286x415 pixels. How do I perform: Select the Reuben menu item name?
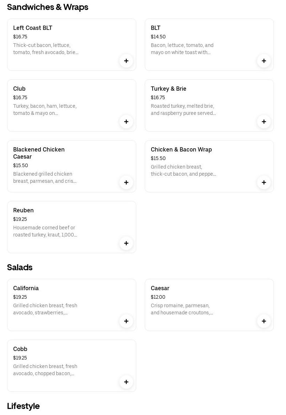pos(23,211)
